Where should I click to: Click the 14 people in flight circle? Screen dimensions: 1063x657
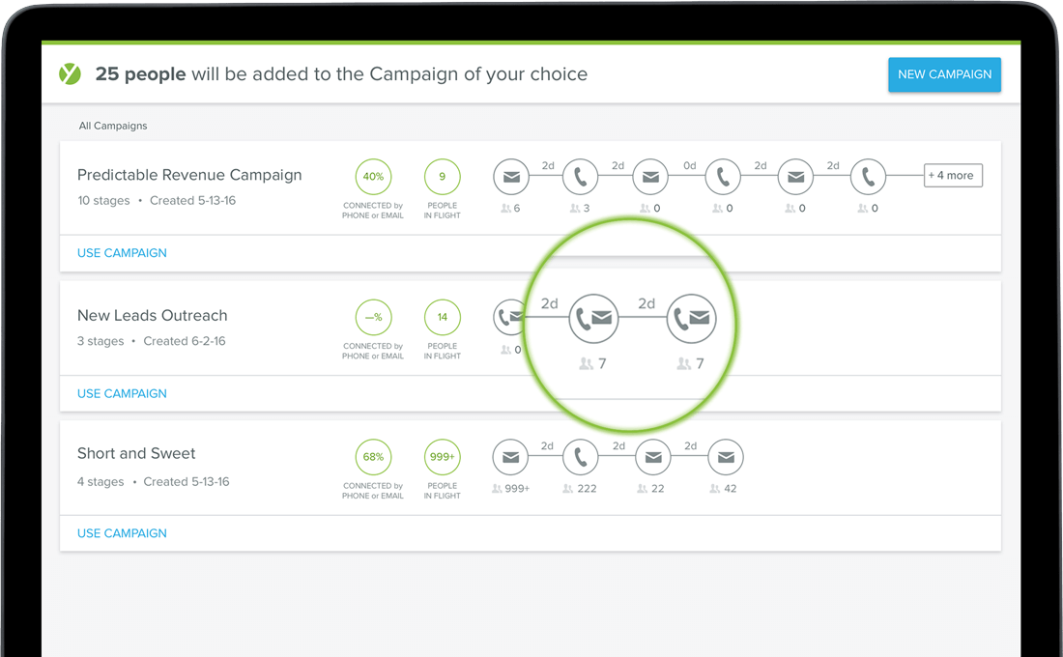click(442, 317)
